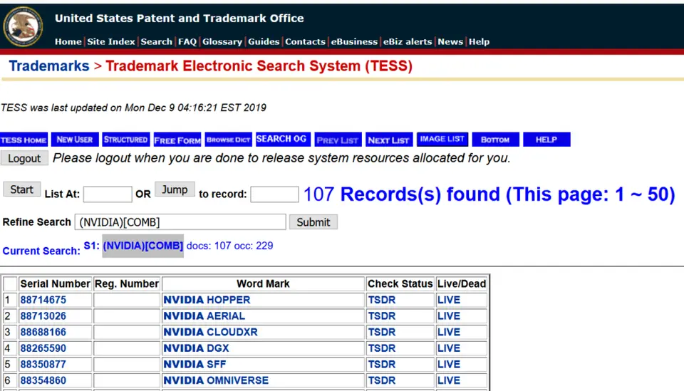The width and height of the screenshot is (684, 391).
Task: Open the TESS Home button
Action: [24, 140]
